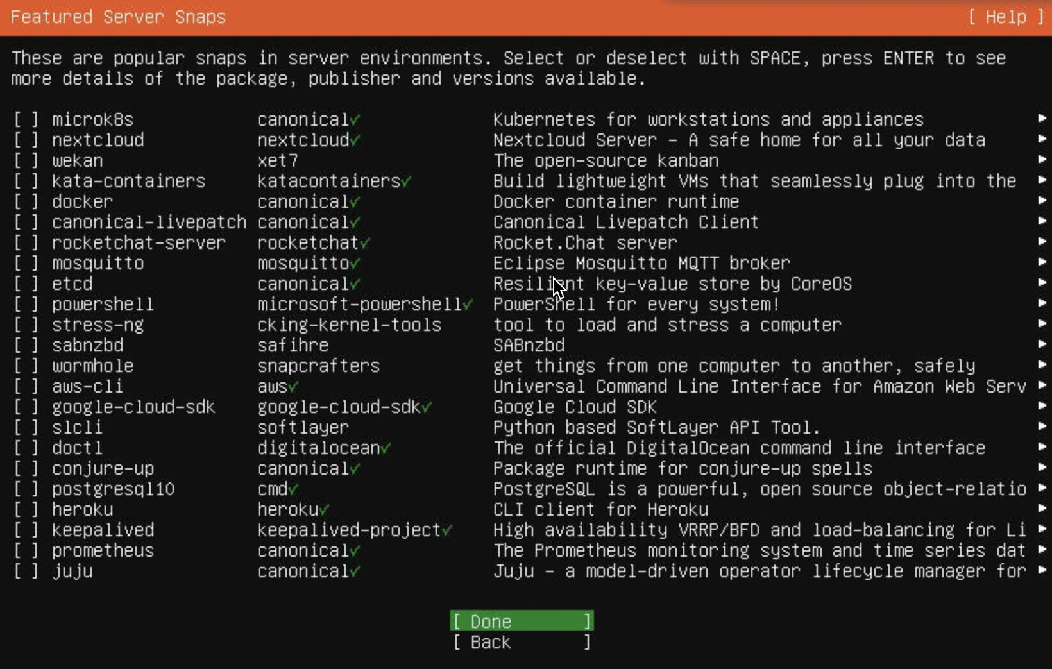
Task: Select the docker snap checkbox
Action: coord(26,202)
